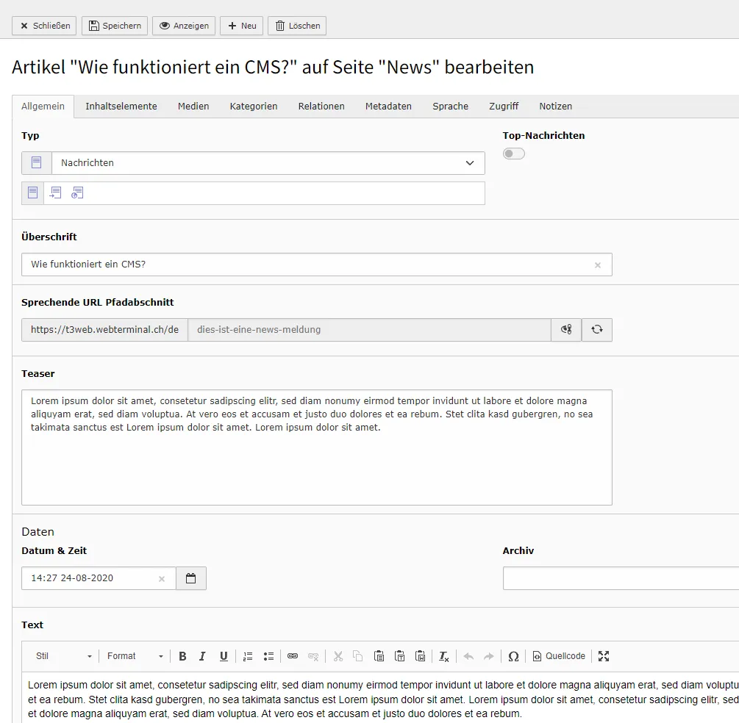Click the redo arrow
The height and width of the screenshot is (723, 739).
click(489, 656)
